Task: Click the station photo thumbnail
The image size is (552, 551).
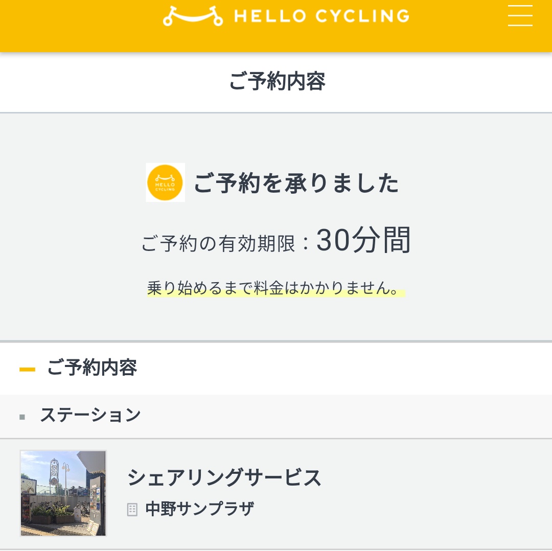Action: tap(63, 493)
